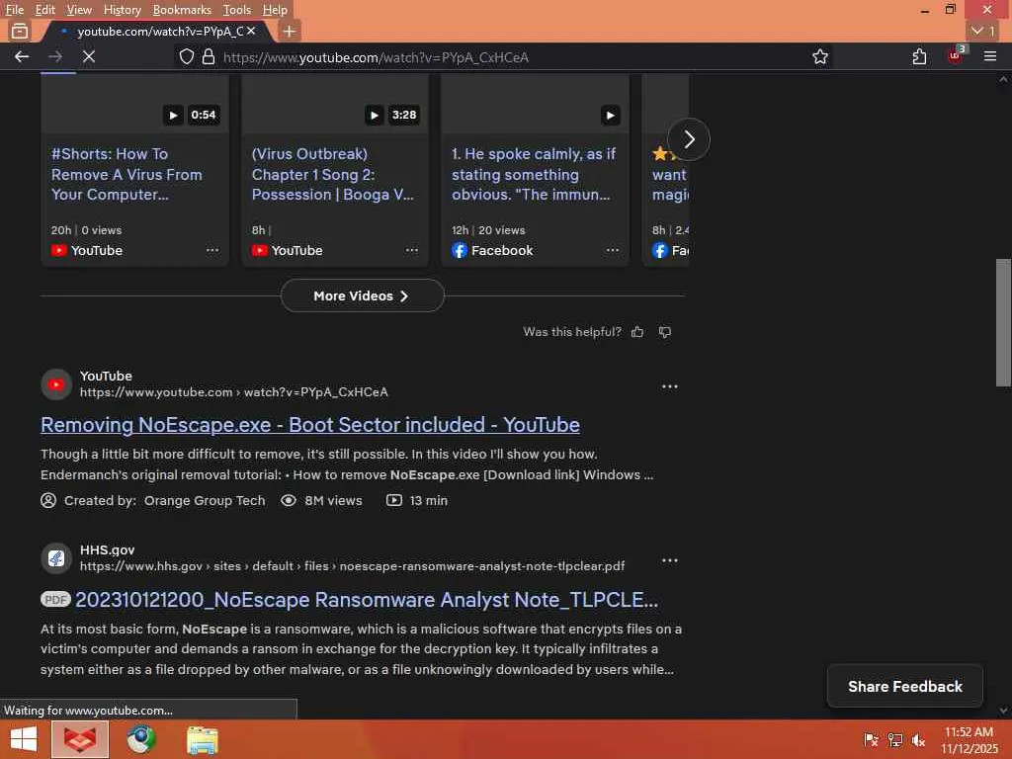Viewport: 1012px width, 759px height.
Task: Click the youtube.com watch URL under YouTube
Action: [x=233, y=392]
